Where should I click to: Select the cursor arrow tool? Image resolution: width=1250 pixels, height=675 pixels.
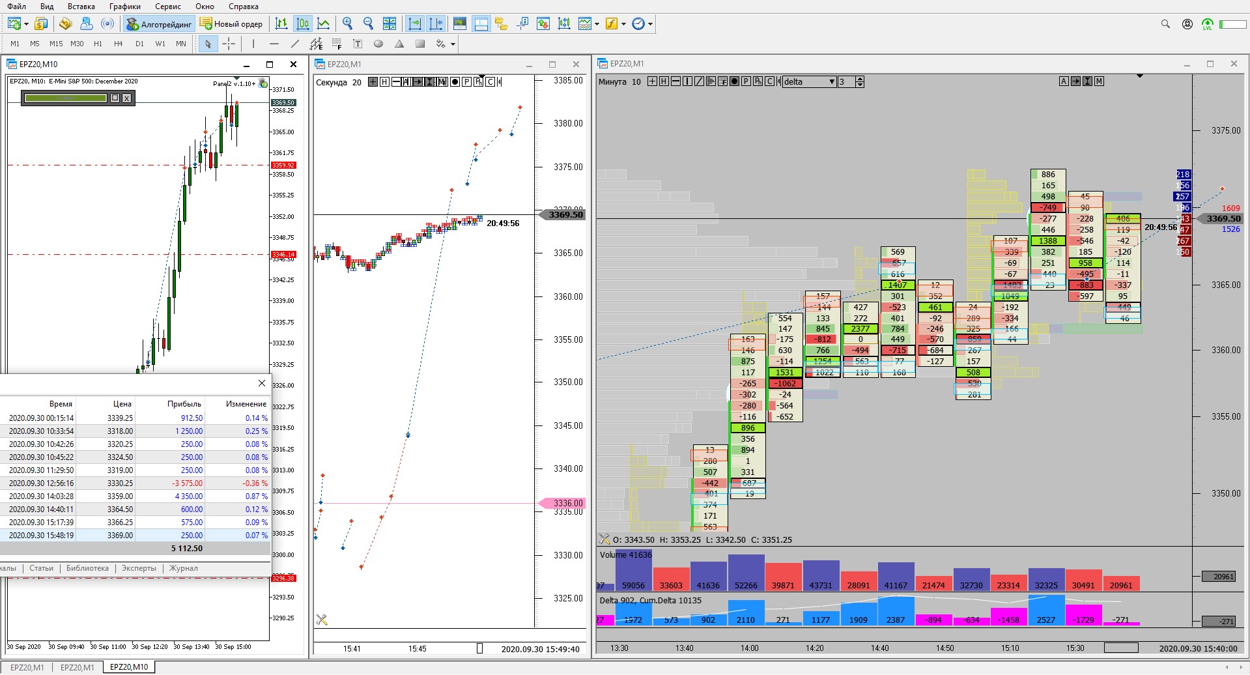pos(208,44)
